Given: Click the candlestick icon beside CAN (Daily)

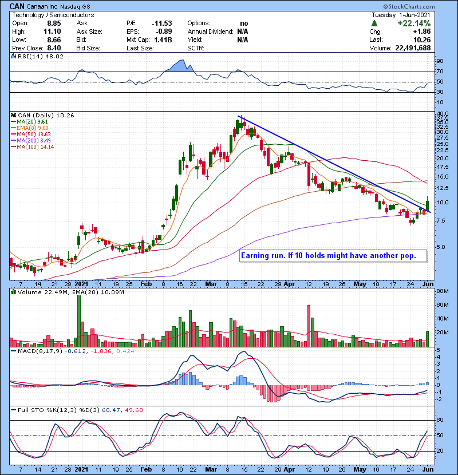Looking at the screenshot, I should [13, 115].
